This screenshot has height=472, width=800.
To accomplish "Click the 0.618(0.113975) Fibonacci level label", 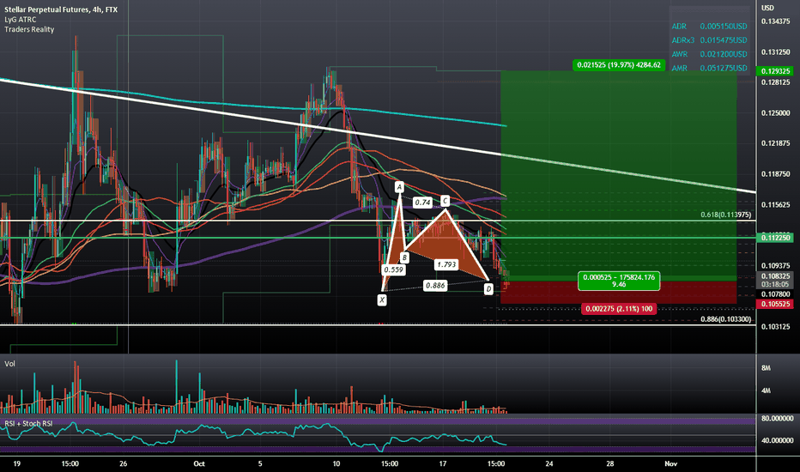I will [x=725, y=215].
